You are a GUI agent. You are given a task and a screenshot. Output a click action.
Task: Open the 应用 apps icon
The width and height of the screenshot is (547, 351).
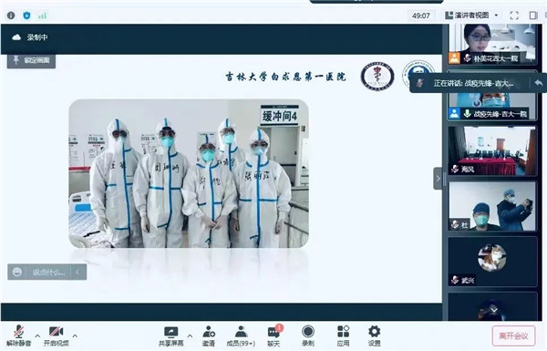coord(344,336)
